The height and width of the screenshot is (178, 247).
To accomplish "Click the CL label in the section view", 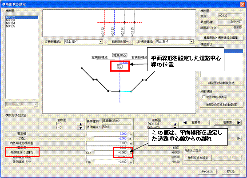I will pyautogui.click(x=120, y=66).
